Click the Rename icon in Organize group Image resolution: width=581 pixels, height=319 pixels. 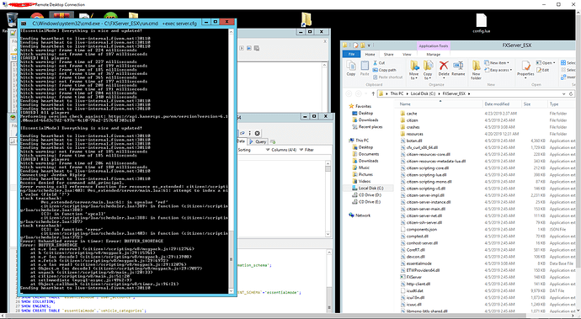point(458,68)
